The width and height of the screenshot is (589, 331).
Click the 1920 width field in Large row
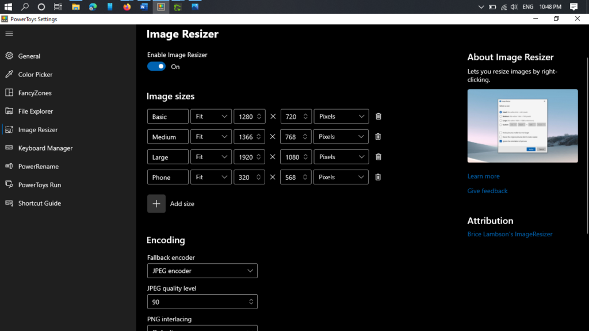tap(250, 157)
